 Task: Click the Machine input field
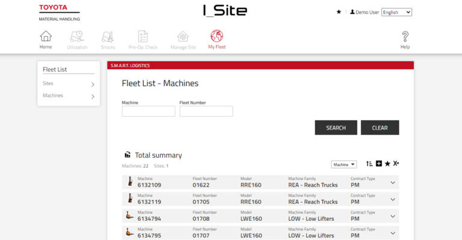pyautogui.click(x=149, y=112)
